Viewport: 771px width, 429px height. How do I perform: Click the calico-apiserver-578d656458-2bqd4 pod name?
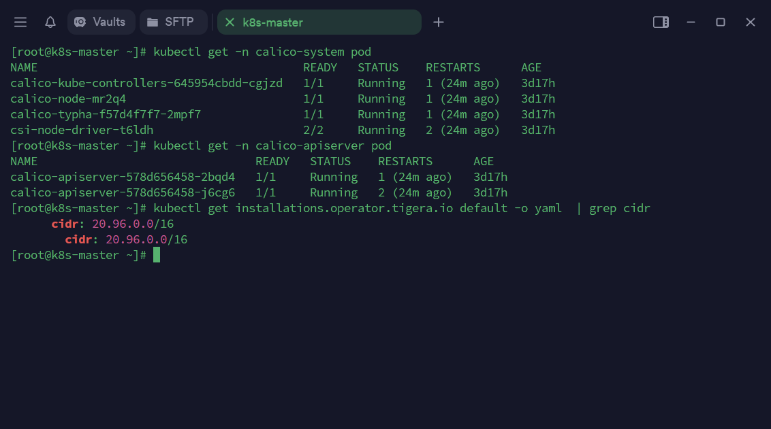tap(123, 177)
